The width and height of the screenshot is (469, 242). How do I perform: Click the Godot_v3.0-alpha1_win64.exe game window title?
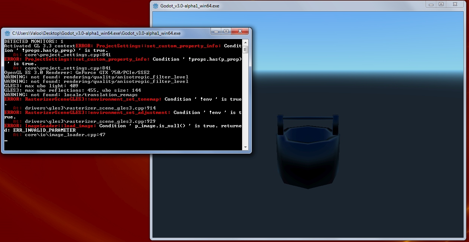click(x=190, y=6)
